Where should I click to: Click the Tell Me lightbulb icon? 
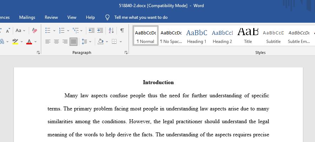108,17
